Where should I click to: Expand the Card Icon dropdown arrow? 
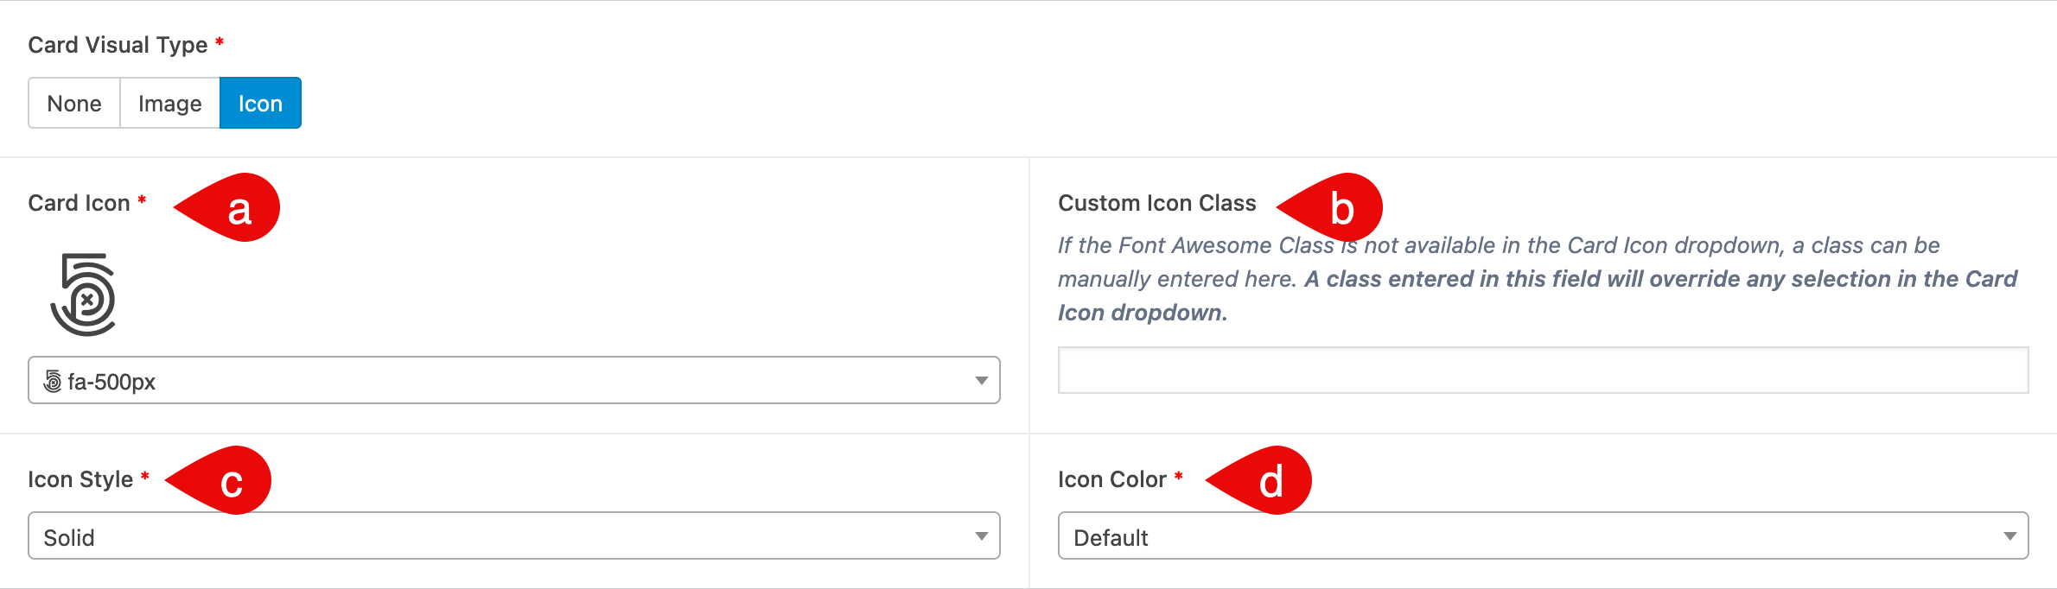click(981, 381)
